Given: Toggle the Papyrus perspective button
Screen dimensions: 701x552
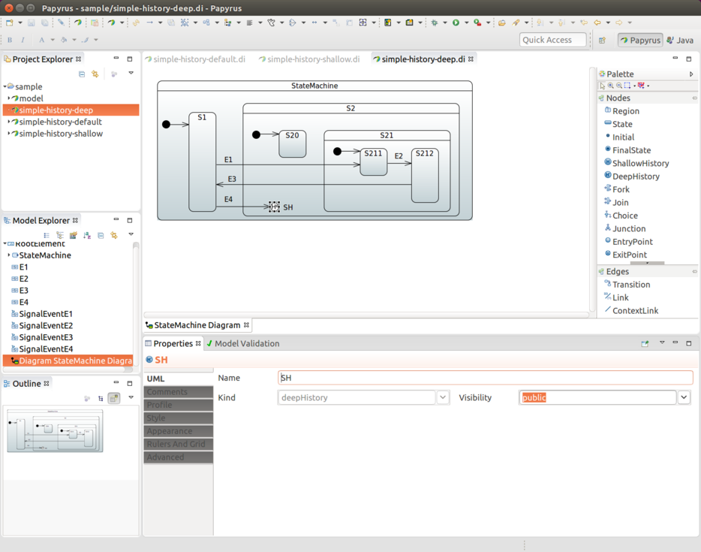Looking at the screenshot, I should pyautogui.click(x=640, y=41).
